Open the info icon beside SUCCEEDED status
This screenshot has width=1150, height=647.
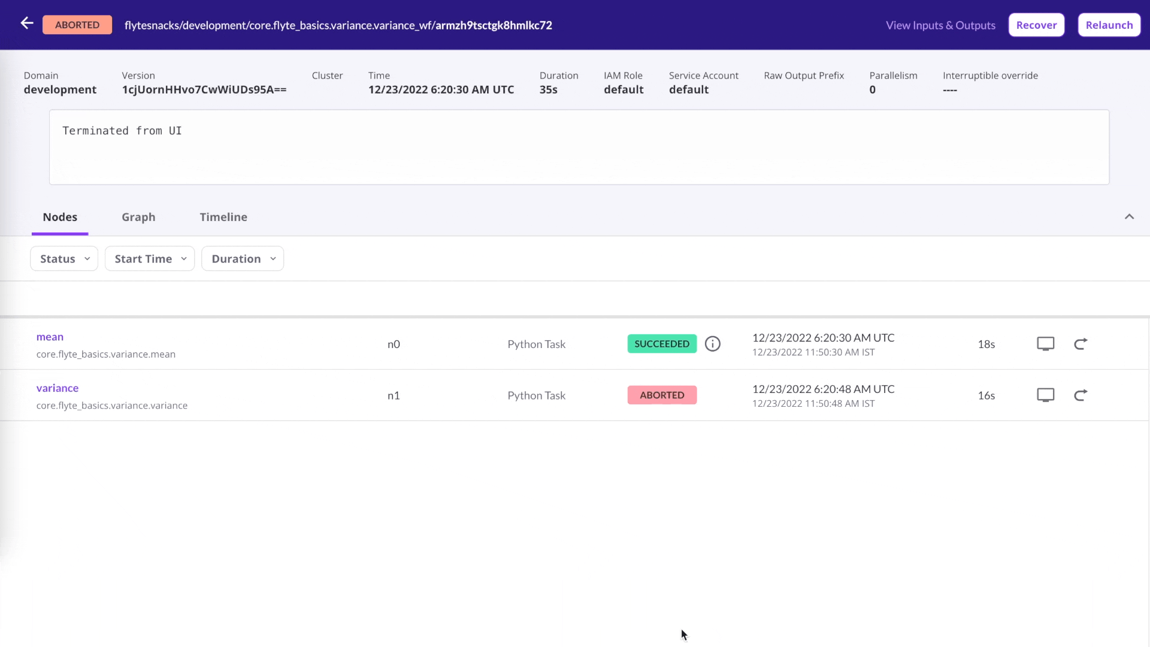[713, 343]
